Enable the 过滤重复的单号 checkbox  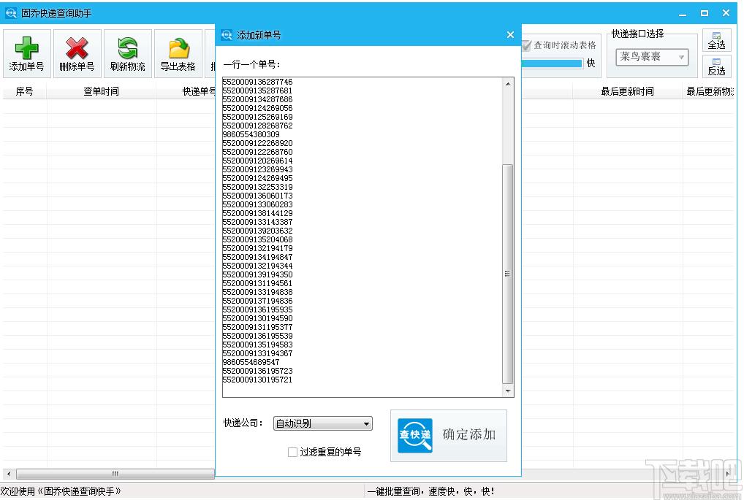tap(293, 452)
